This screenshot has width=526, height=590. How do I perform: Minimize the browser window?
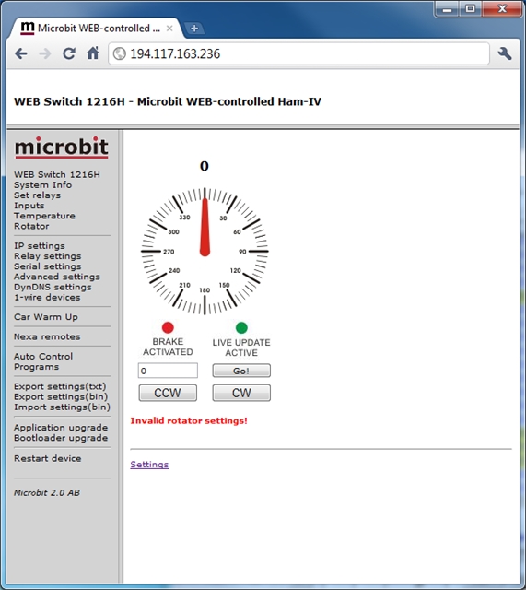point(447,9)
